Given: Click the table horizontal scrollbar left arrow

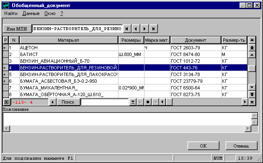Looking at the screenshot, I should click(x=162, y=102).
